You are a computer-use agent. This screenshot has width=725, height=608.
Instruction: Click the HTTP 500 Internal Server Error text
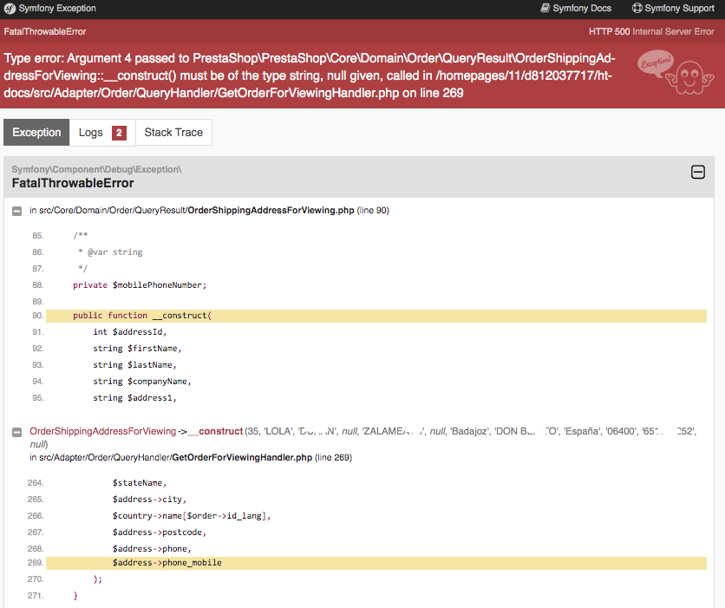pyautogui.click(x=651, y=31)
